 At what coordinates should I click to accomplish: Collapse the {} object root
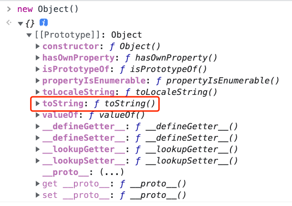point(21,24)
